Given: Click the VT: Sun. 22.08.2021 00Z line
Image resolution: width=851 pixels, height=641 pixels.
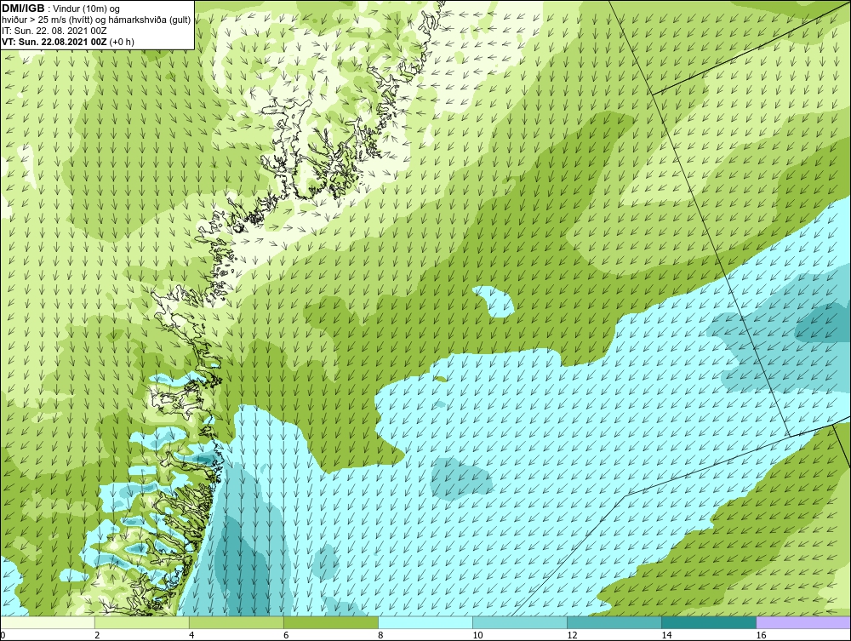Looking at the screenshot, I should click(68, 41).
